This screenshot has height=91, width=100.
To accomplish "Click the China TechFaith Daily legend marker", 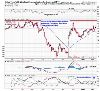I will point(6,20).
